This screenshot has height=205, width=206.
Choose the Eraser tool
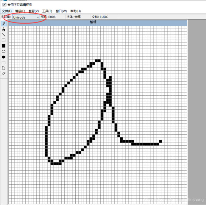coord(4,74)
